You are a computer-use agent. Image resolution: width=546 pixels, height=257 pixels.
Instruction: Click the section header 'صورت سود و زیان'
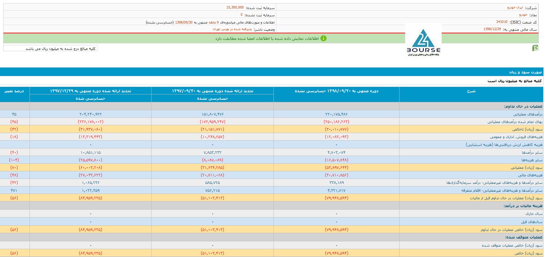pyautogui.click(x=525, y=72)
